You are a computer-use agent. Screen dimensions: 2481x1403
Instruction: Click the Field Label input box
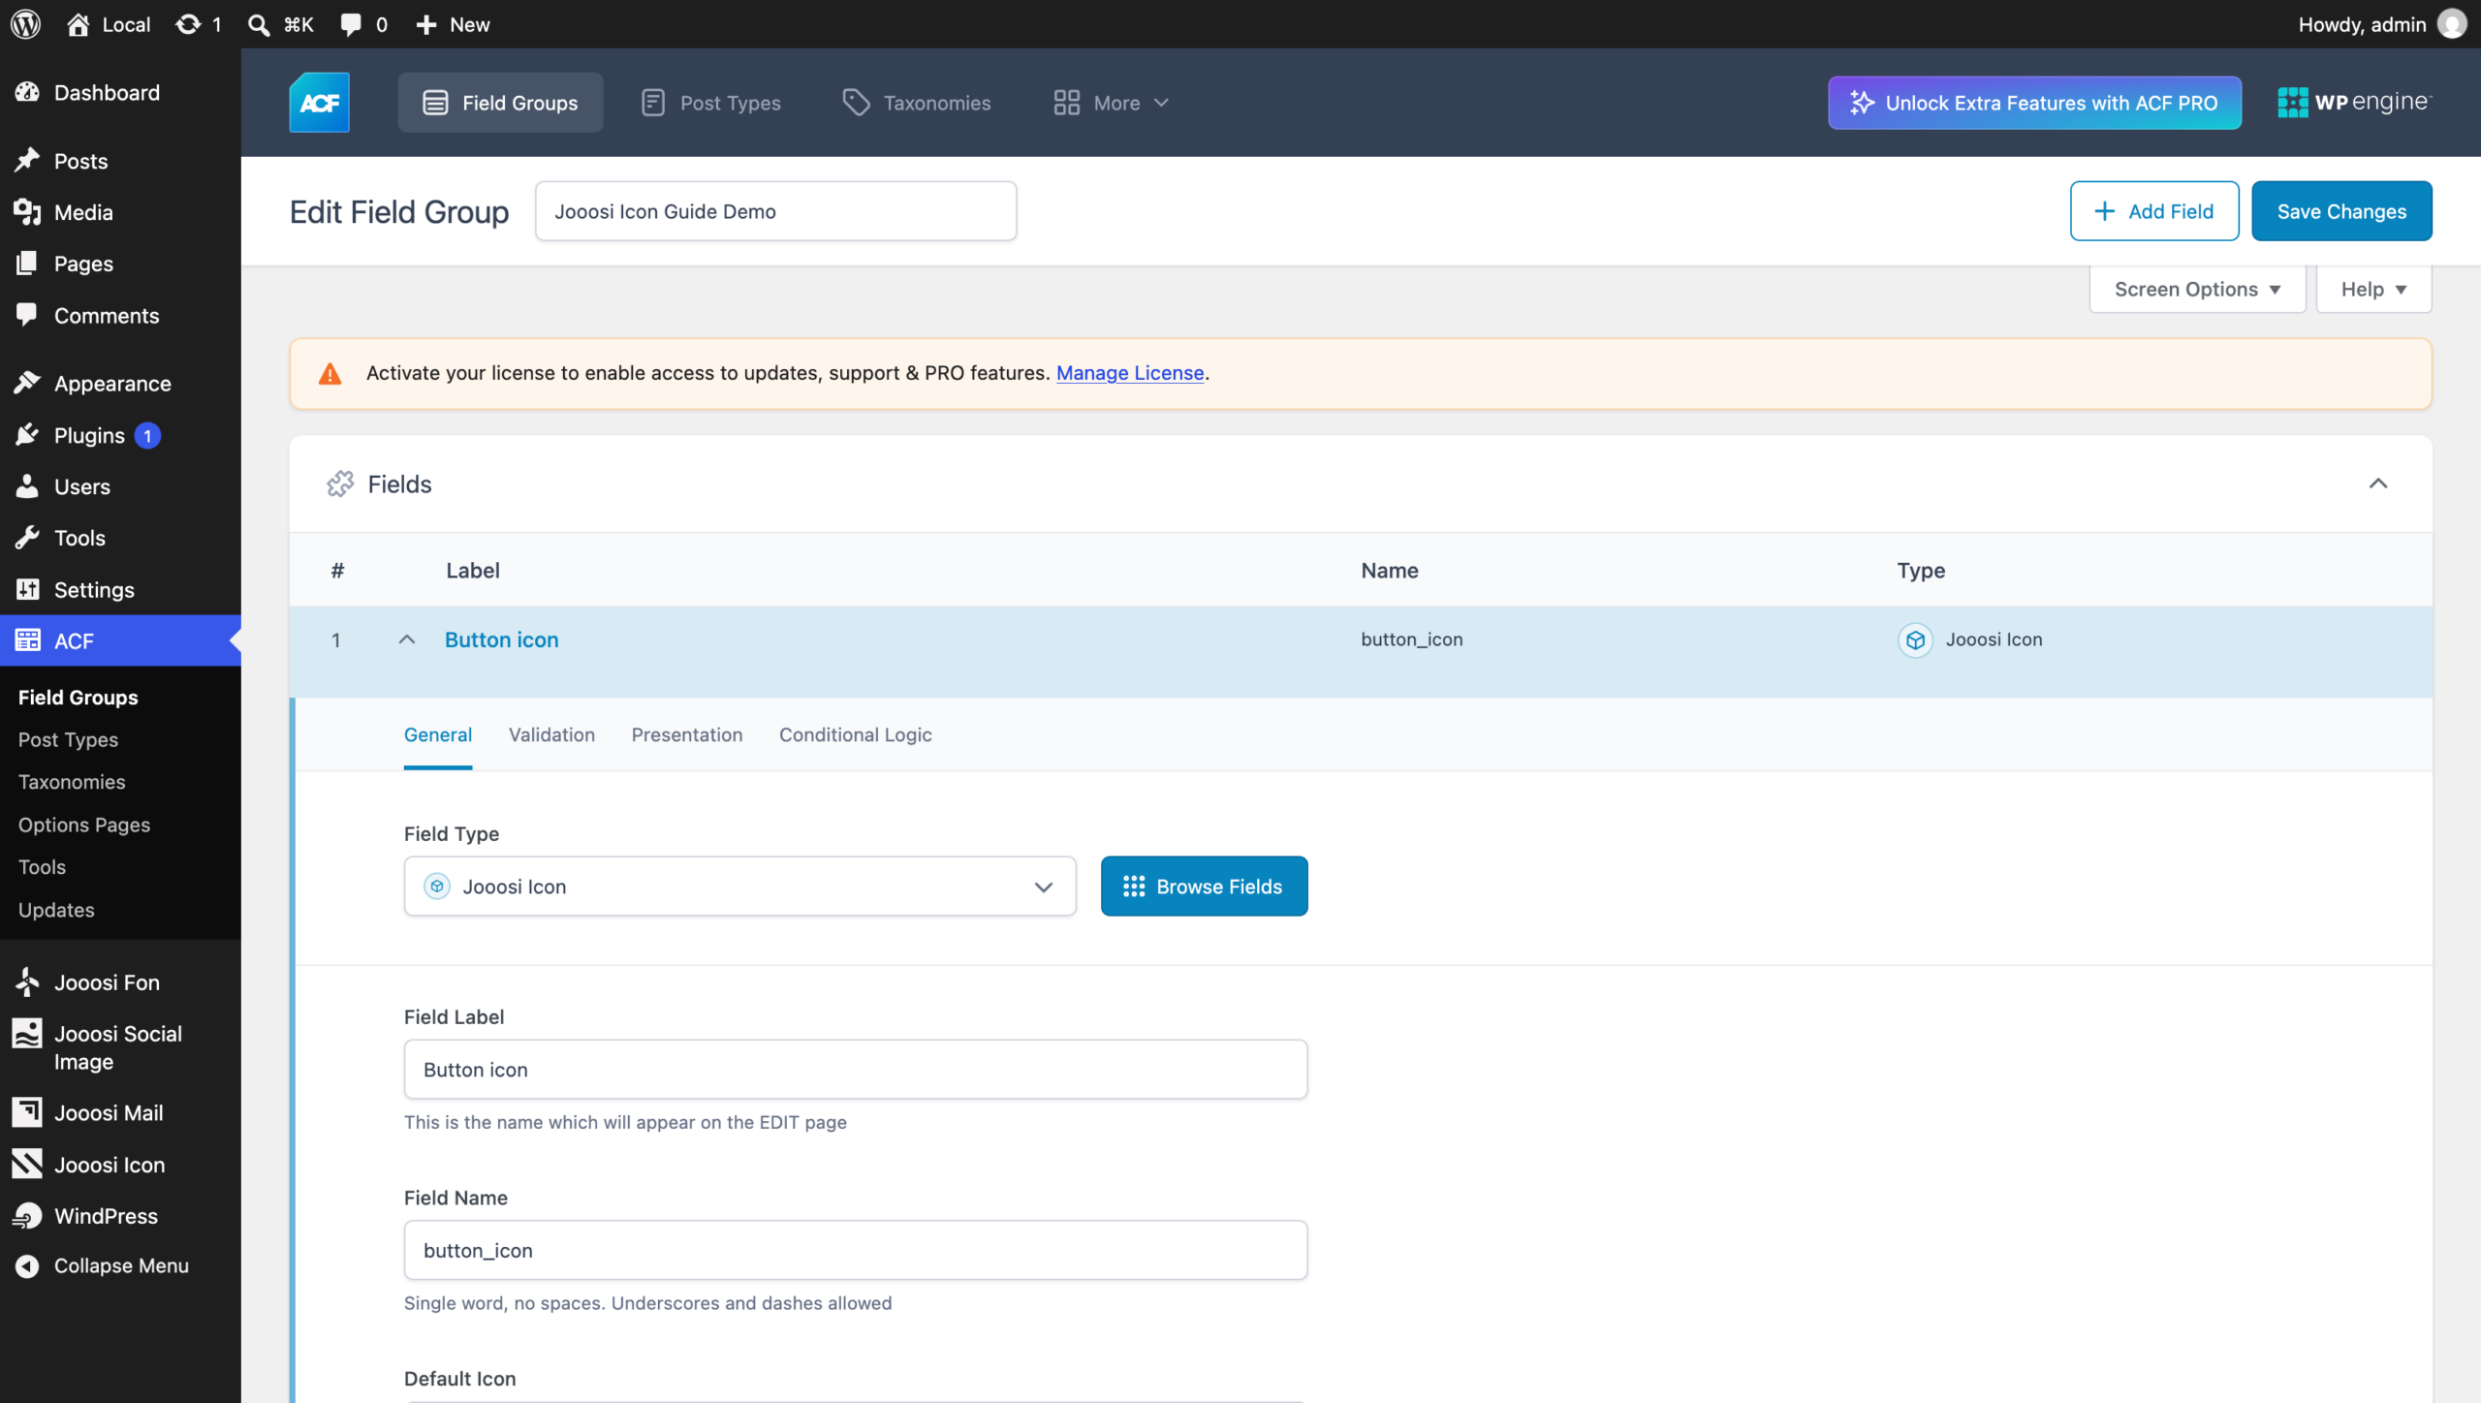point(856,1070)
